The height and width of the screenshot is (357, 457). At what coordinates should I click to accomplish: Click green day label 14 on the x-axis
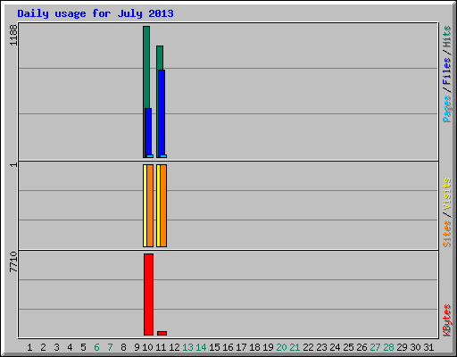pyautogui.click(x=201, y=347)
